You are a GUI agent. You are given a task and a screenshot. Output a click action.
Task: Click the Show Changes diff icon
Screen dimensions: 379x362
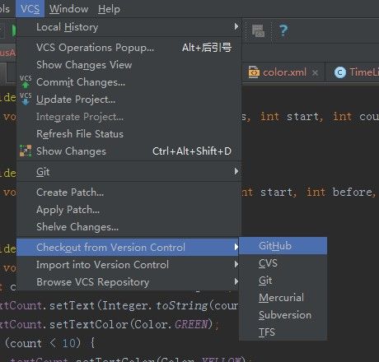(x=26, y=151)
